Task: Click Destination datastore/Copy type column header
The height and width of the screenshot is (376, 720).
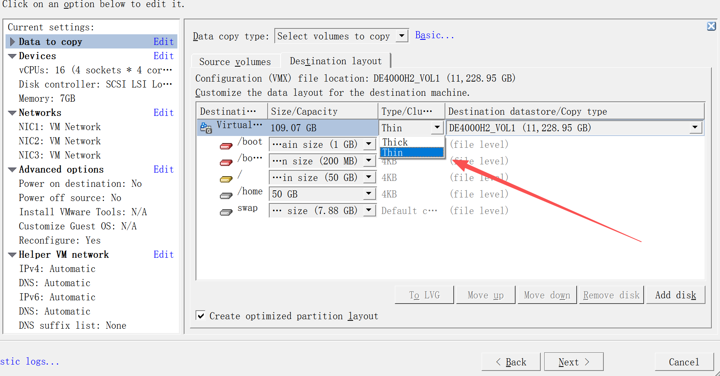Action: tap(575, 112)
